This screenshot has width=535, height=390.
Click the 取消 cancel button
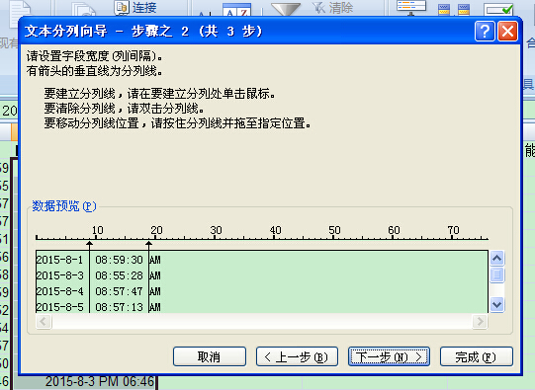(x=210, y=356)
